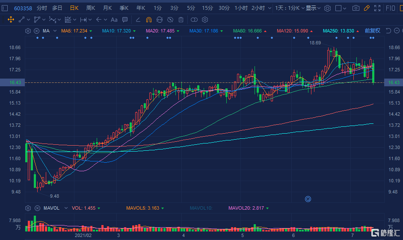Select the 日K daily chart tab

point(74,8)
